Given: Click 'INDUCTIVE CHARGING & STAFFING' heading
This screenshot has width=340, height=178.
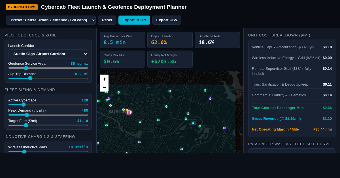Looking at the screenshot, I should (40, 137).
